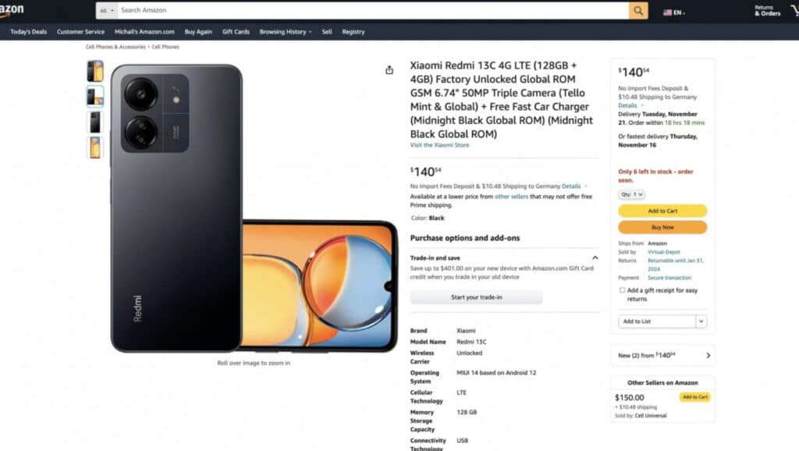Click the US flag language icon
The image size is (799, 451).
click(x=667, y=12)
